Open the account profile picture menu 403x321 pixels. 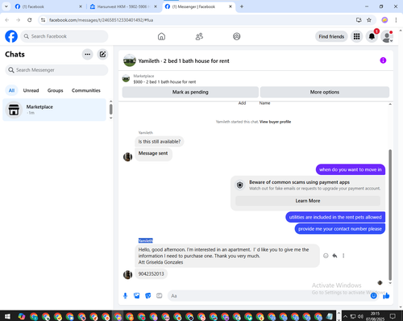coord(387,36)
